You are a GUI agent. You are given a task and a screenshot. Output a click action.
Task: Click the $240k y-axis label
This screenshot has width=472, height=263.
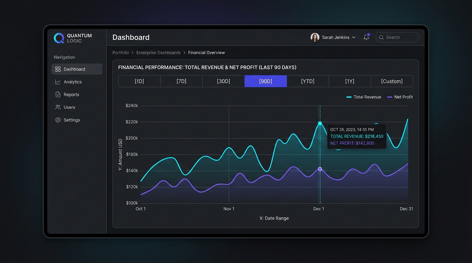(132, 106)
